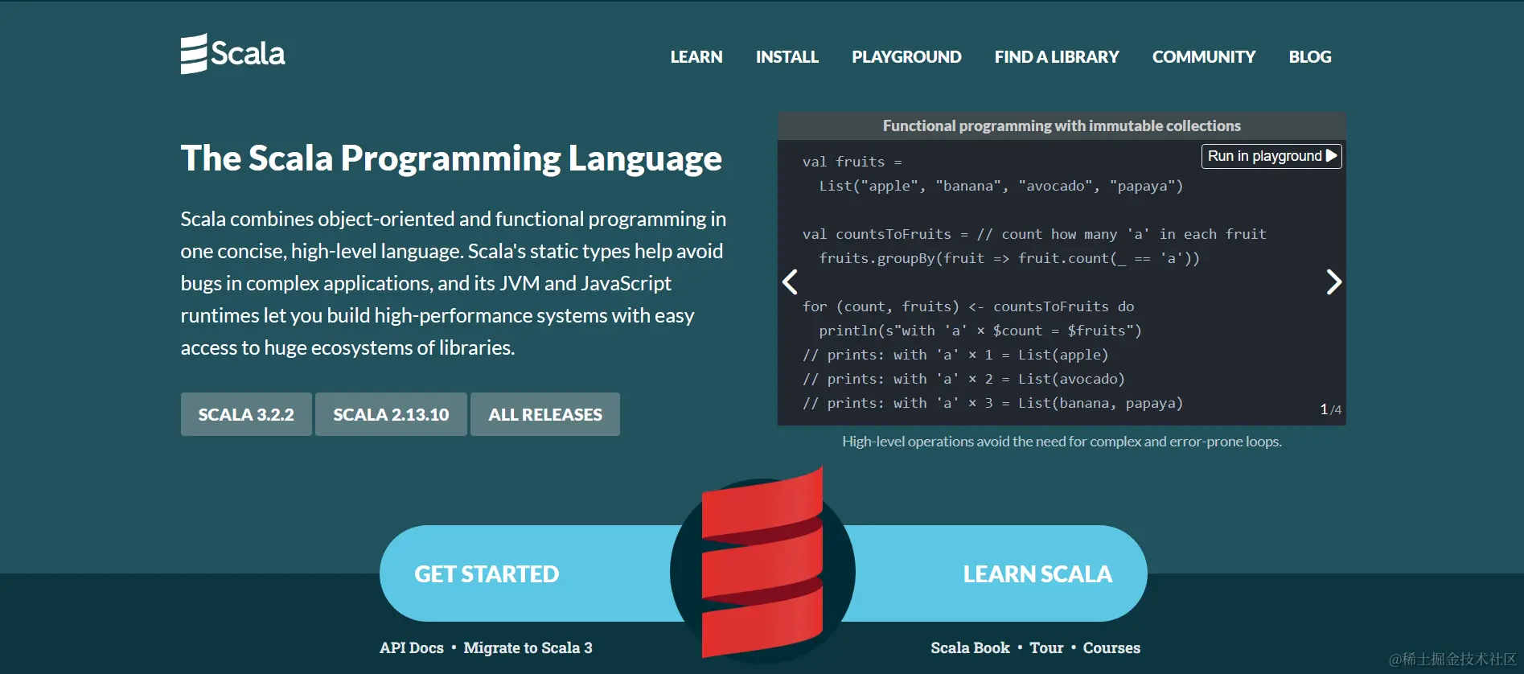Follow the Migrate to Scala 3 link
Screen dimensions: 1524x674
528,648
